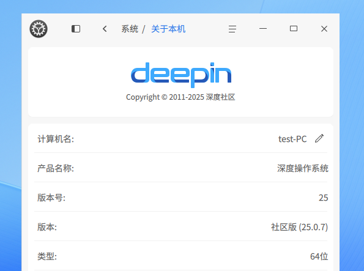Minimize the Control Center window
Screen dimensions: 364x271
pos(263,29)
